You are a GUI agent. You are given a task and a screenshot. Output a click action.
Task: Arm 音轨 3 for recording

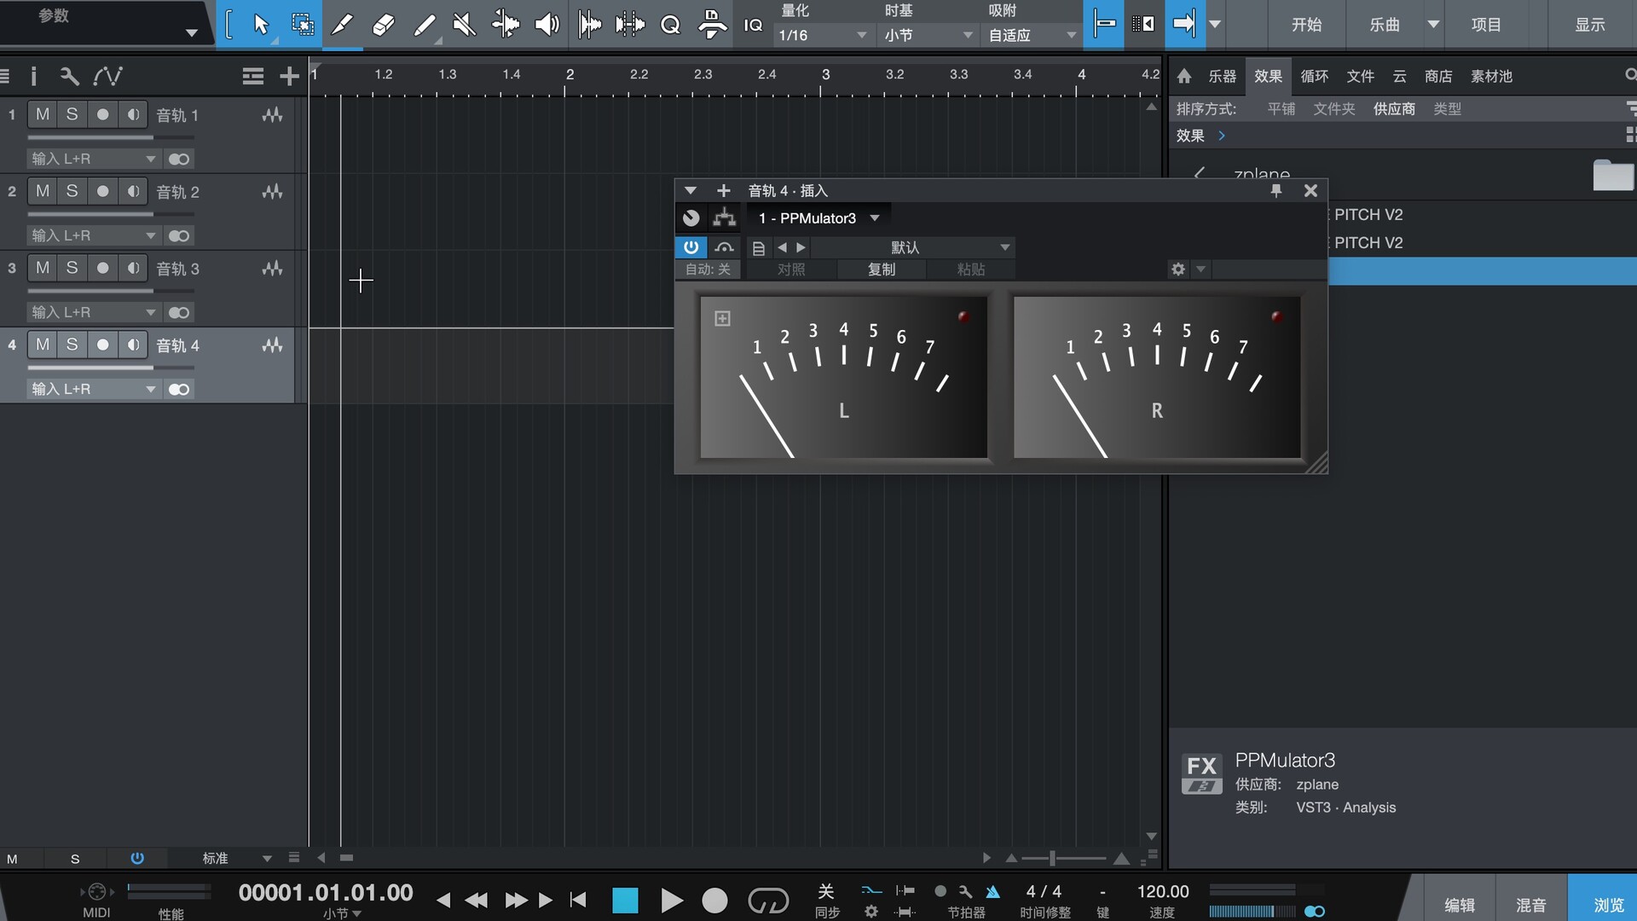point(102,268)
